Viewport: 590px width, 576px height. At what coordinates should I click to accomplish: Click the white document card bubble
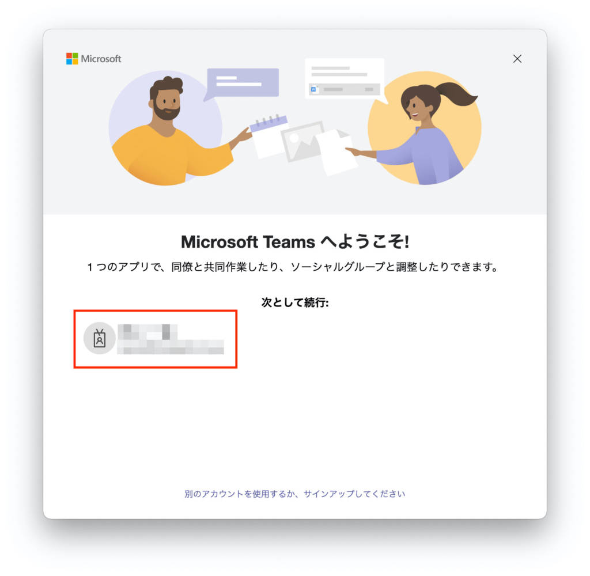click(x=346, y=79)
